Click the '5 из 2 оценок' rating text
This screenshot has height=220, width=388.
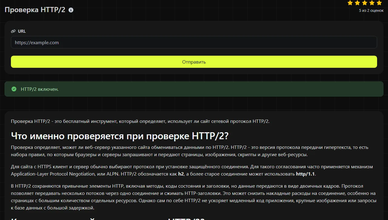(371, 11)
